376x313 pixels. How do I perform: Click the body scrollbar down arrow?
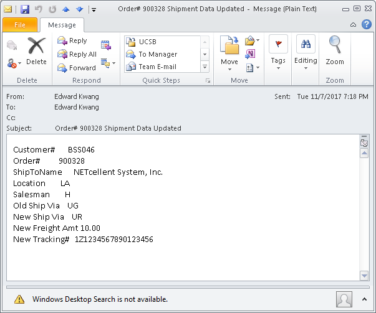(x=364, y=276)
